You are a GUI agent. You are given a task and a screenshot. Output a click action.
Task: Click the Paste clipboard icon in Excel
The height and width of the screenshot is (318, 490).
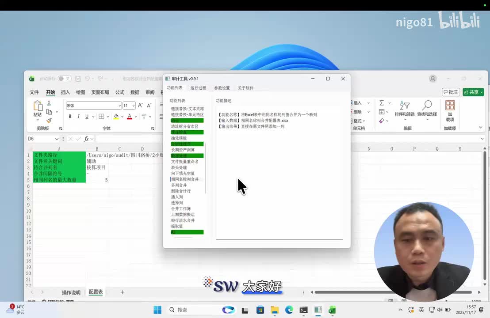pyautogui.click(x=38, y=106)
